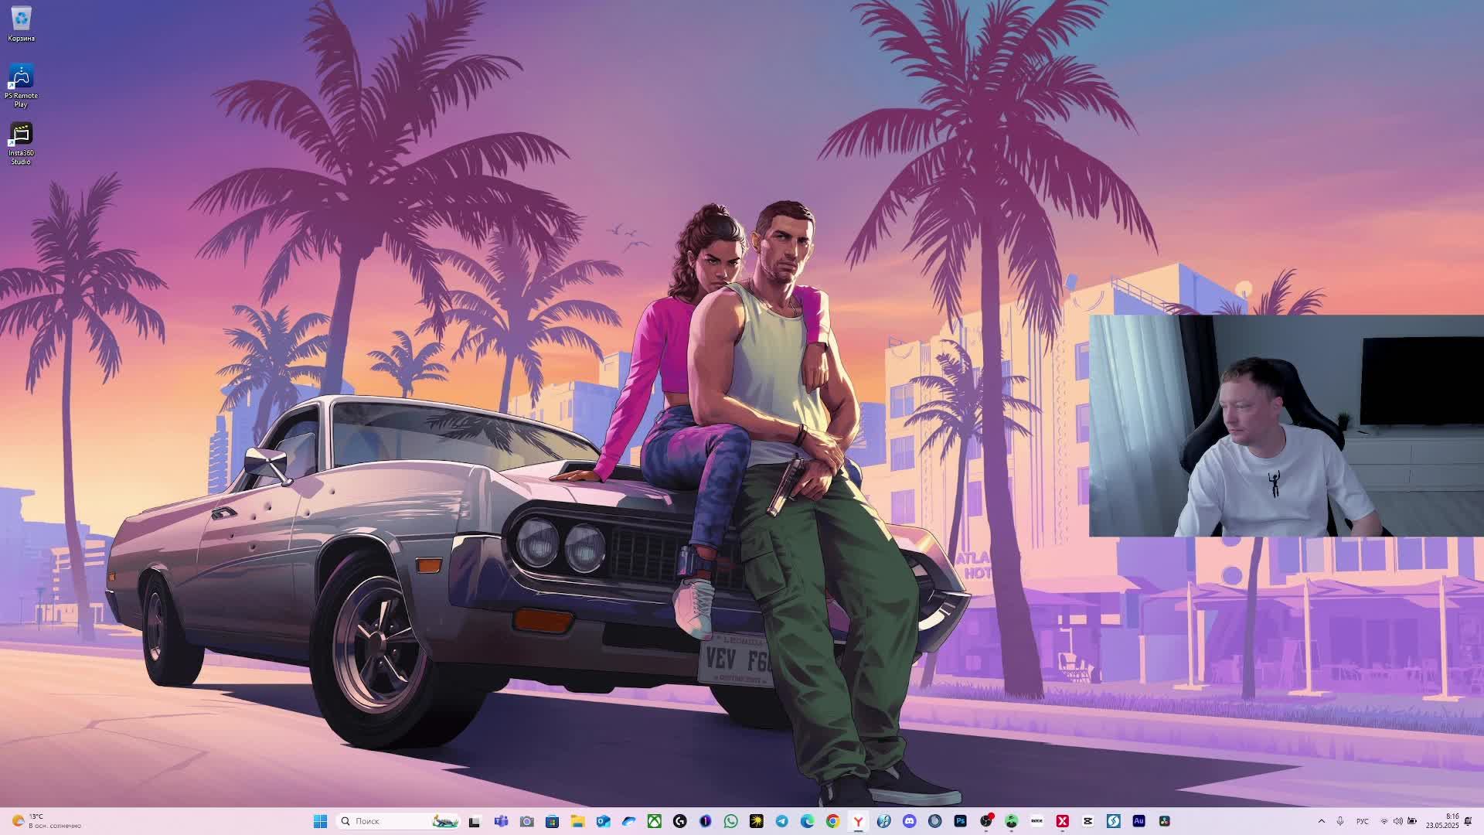Launch the Xbox app in the taskbar

tap(654, 821)
